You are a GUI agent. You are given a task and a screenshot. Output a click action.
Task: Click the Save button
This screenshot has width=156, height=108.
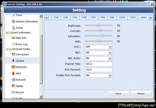pyautogui.click(x=119, y=94)
